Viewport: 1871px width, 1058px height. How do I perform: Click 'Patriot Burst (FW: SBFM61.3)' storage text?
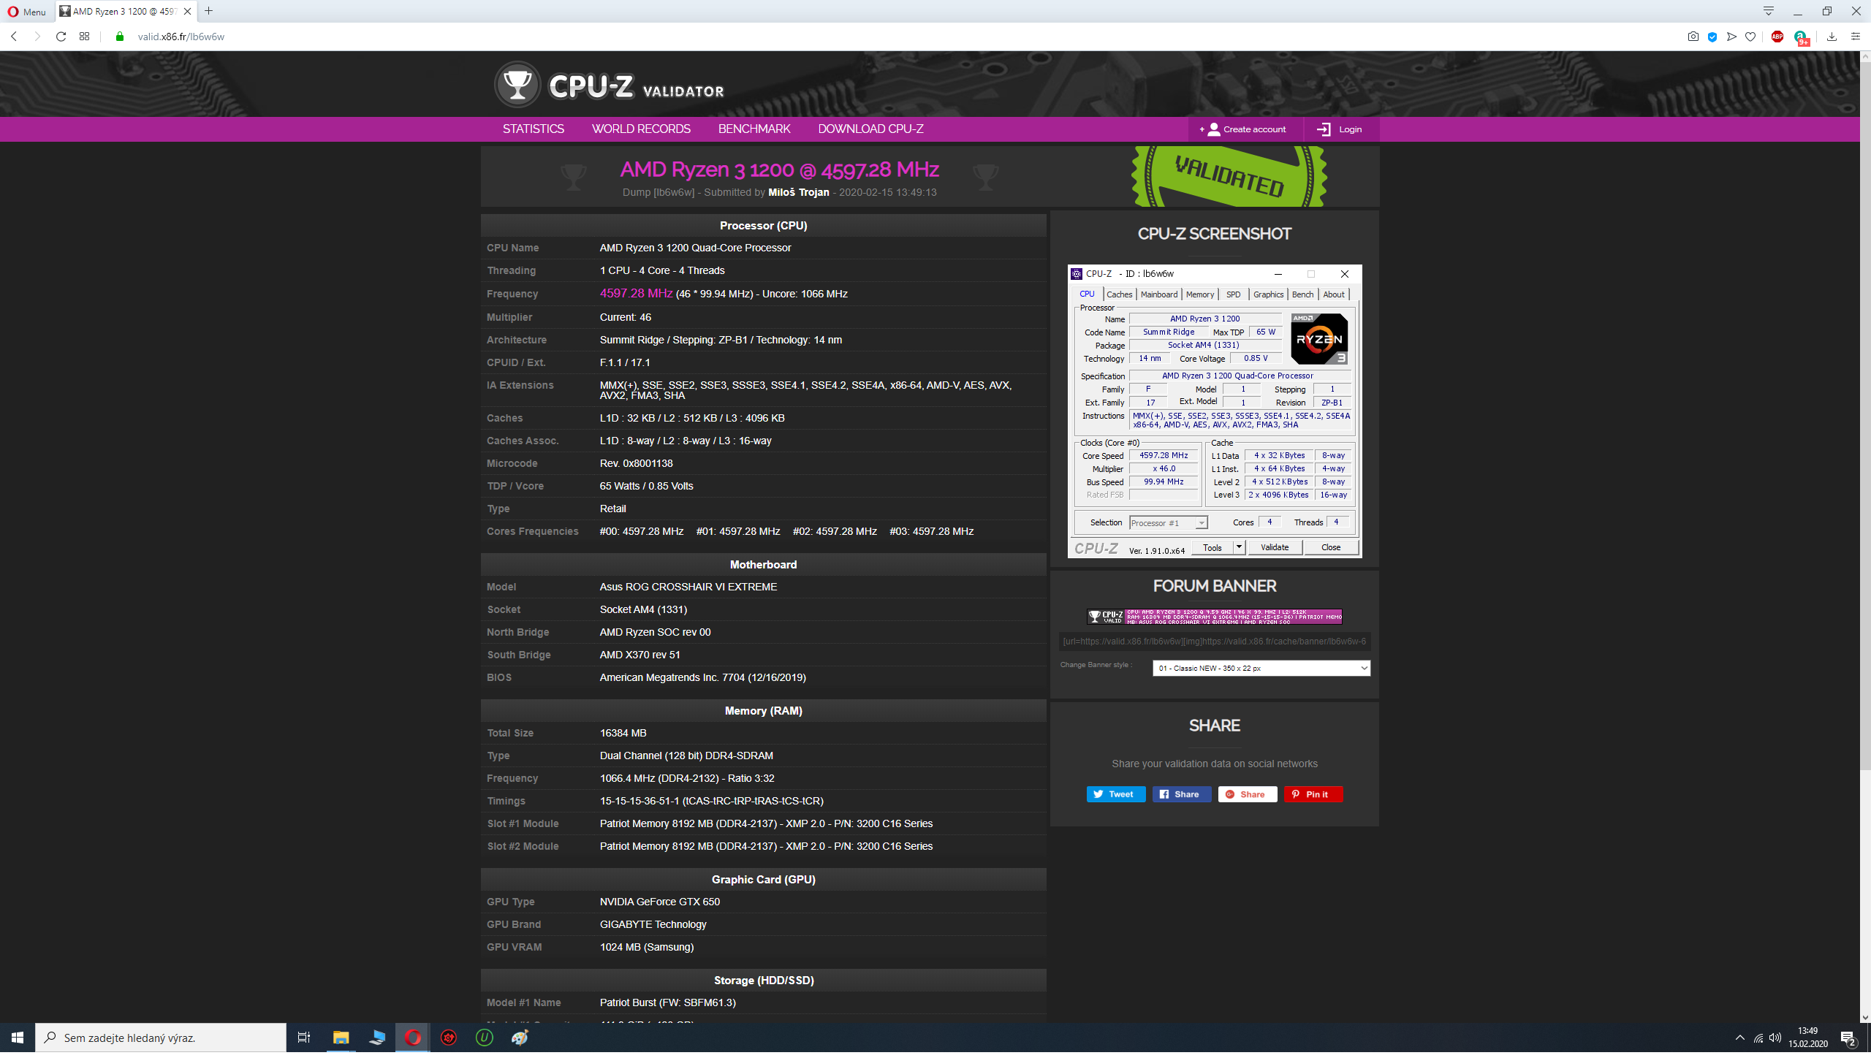click(x=668, y=1002)
